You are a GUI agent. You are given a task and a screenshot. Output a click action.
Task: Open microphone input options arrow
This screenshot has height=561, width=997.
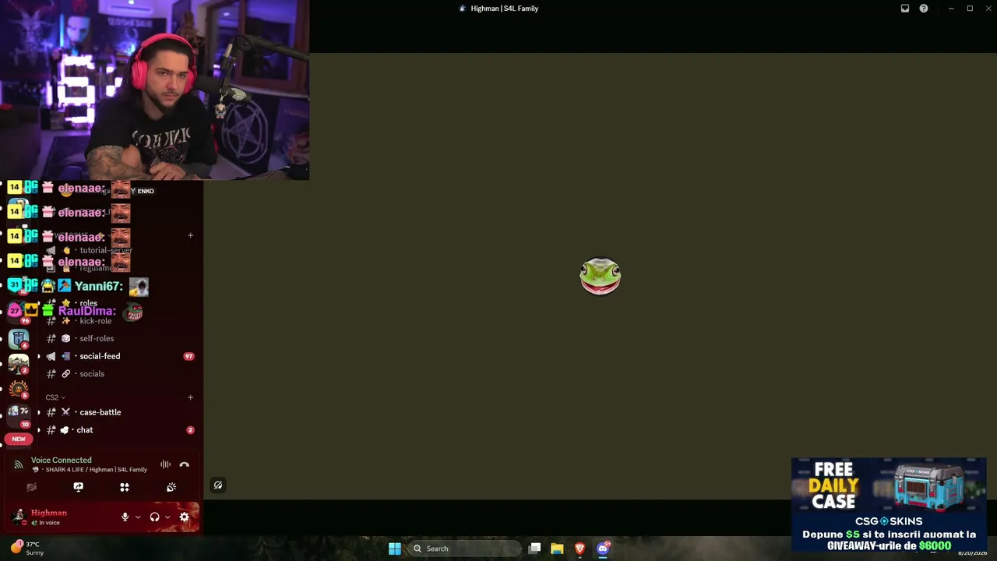[x=138, y=517]
